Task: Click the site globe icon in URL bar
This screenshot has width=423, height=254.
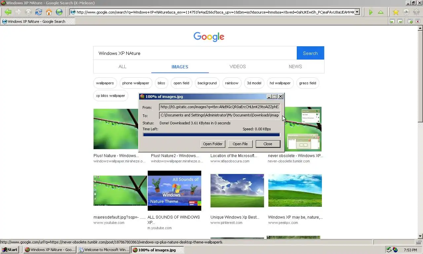Action: click(x=73, y=12)
